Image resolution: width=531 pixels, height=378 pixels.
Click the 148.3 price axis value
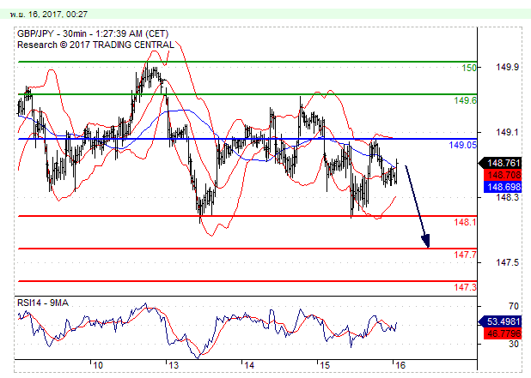tap(507, 197)
